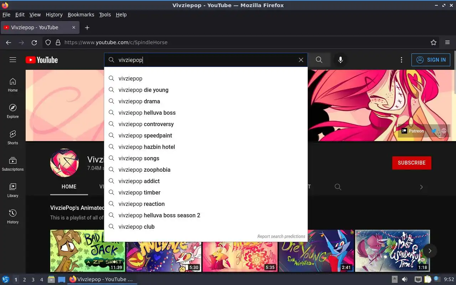Open a new Firefox tab
Screen dimensions: 456x285
[87, 27]
